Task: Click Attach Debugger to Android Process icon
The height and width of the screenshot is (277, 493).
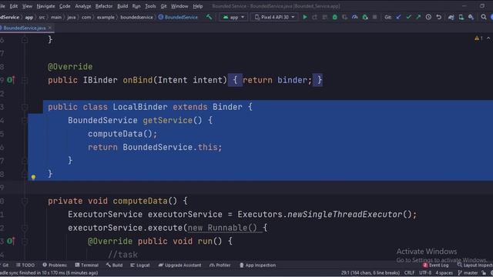Action: tap(365, 17)
